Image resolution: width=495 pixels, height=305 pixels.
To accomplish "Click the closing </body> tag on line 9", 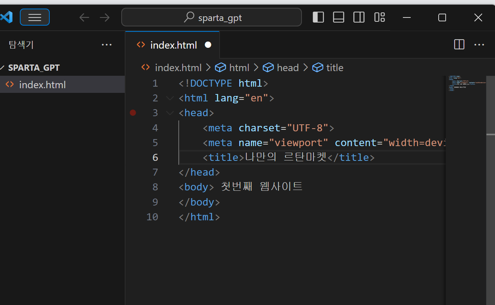I will (x=199, y=202).
